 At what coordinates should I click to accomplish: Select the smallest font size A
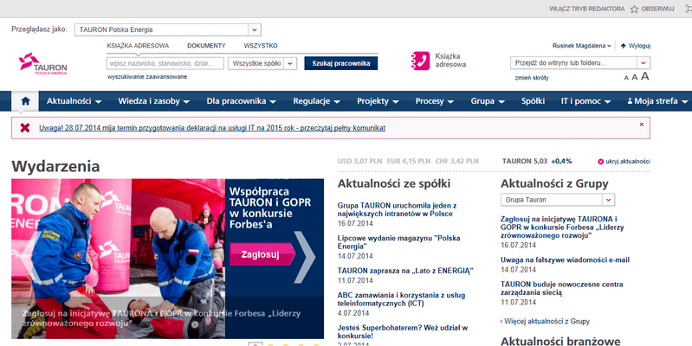coord(626,78)
